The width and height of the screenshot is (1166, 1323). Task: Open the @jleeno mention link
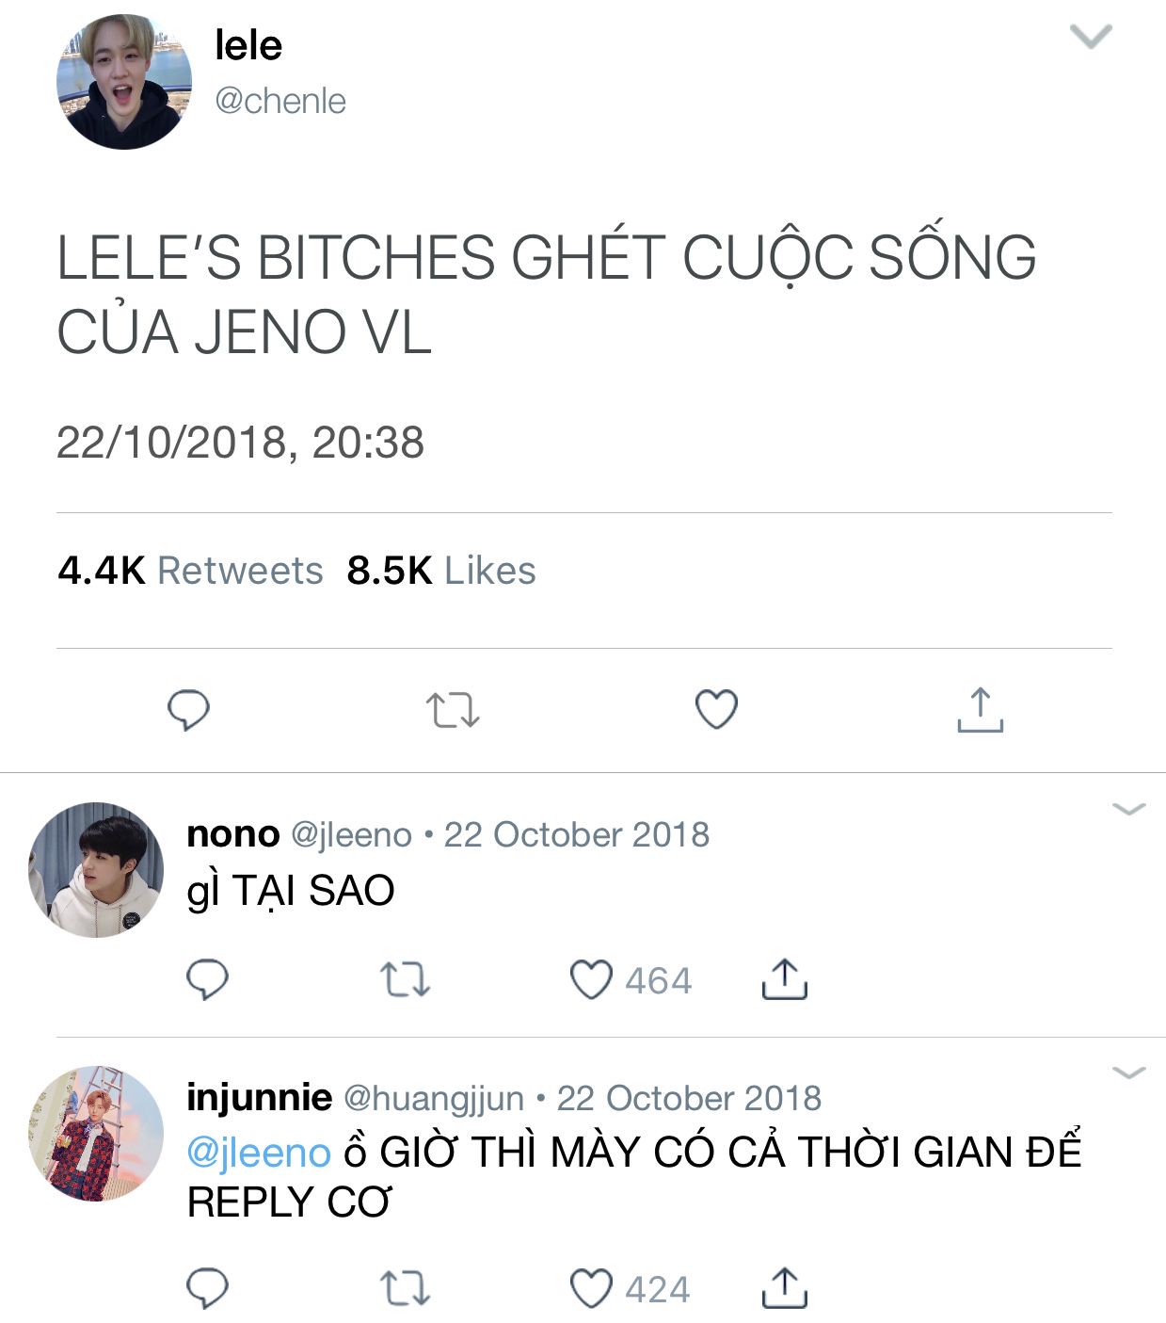[x=259, y=1153]
